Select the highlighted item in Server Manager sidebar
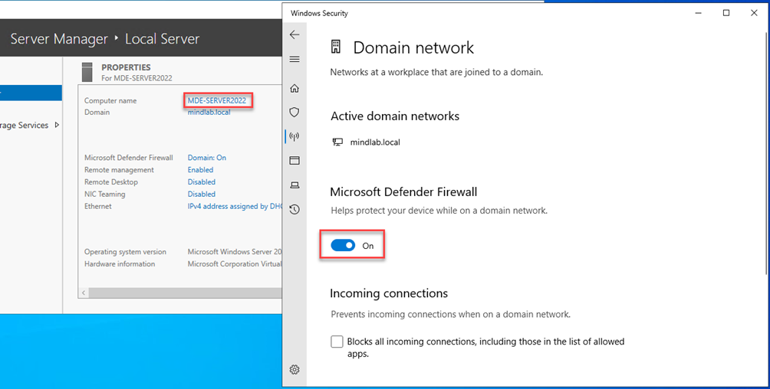 31,93
